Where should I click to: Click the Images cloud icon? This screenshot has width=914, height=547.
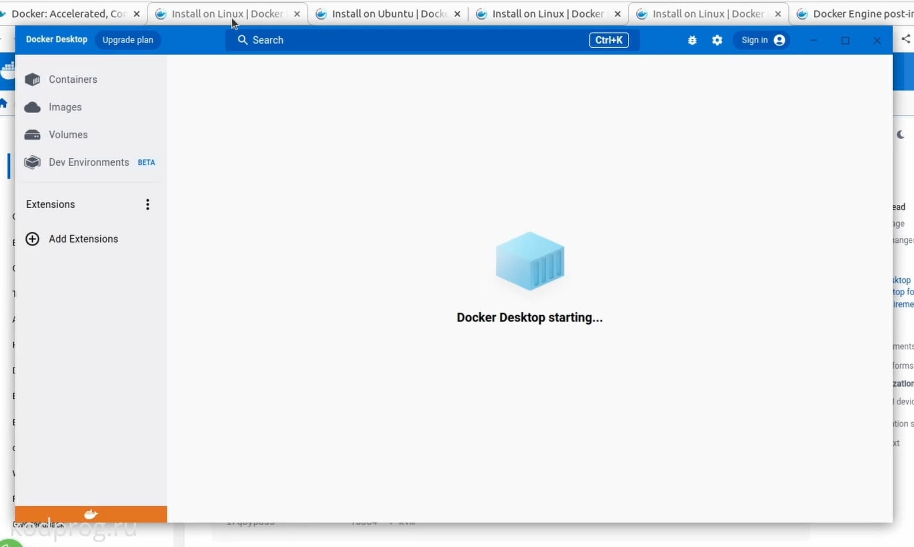pos(33,107)
